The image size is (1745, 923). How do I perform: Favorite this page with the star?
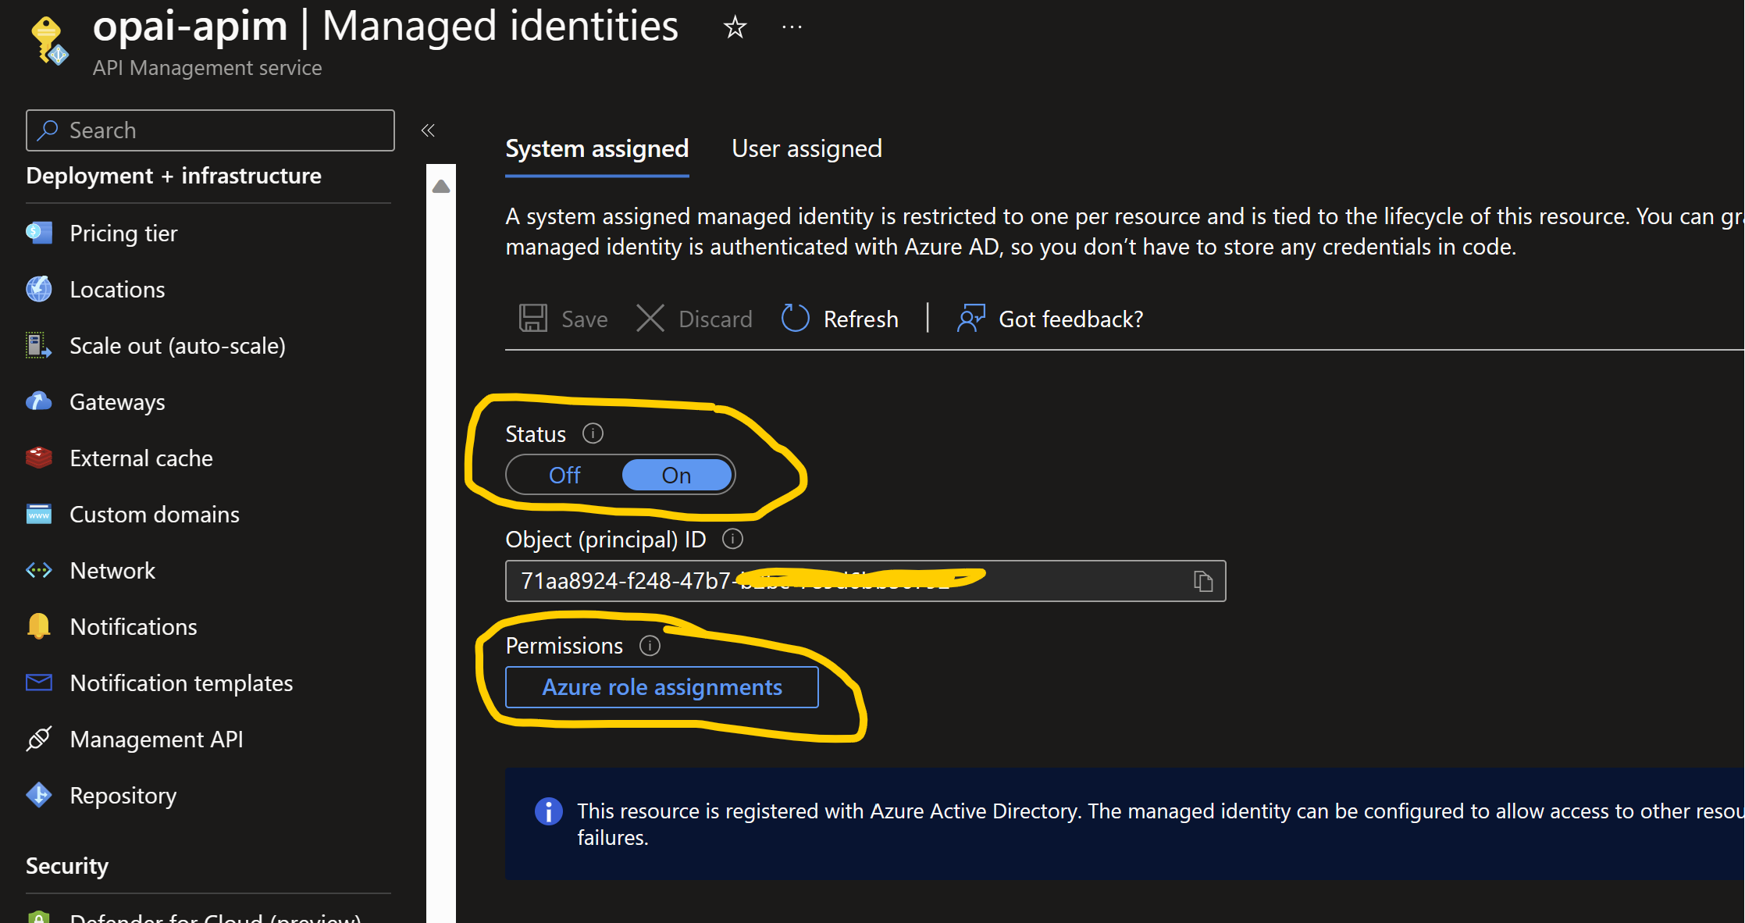pyautogui.click(x=735, y=27)
